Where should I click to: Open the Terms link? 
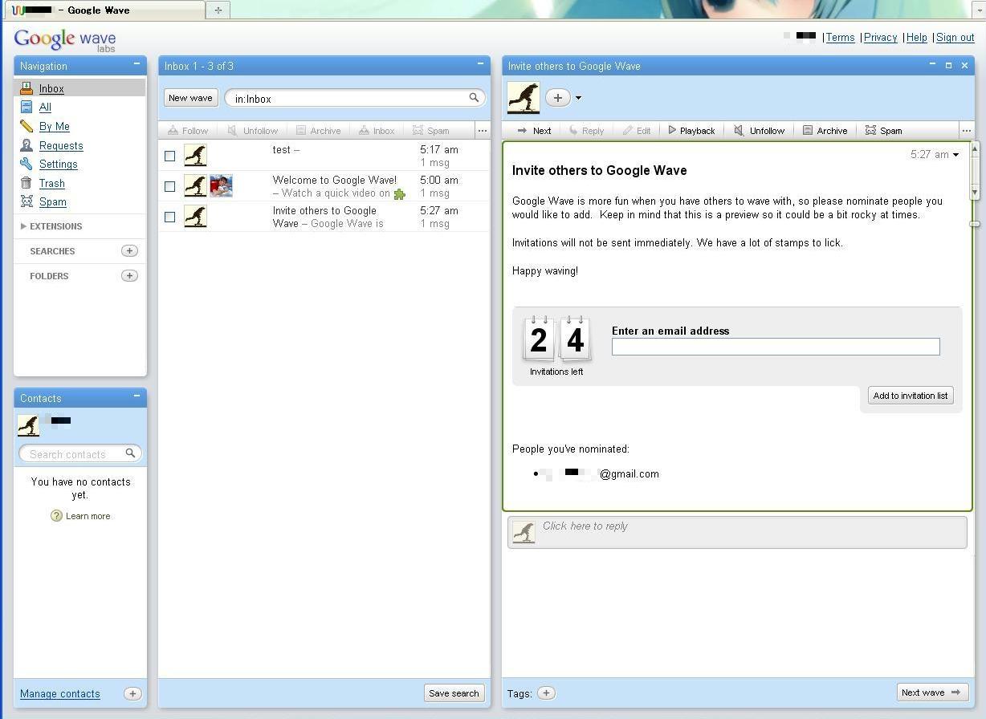coord(840,38)
